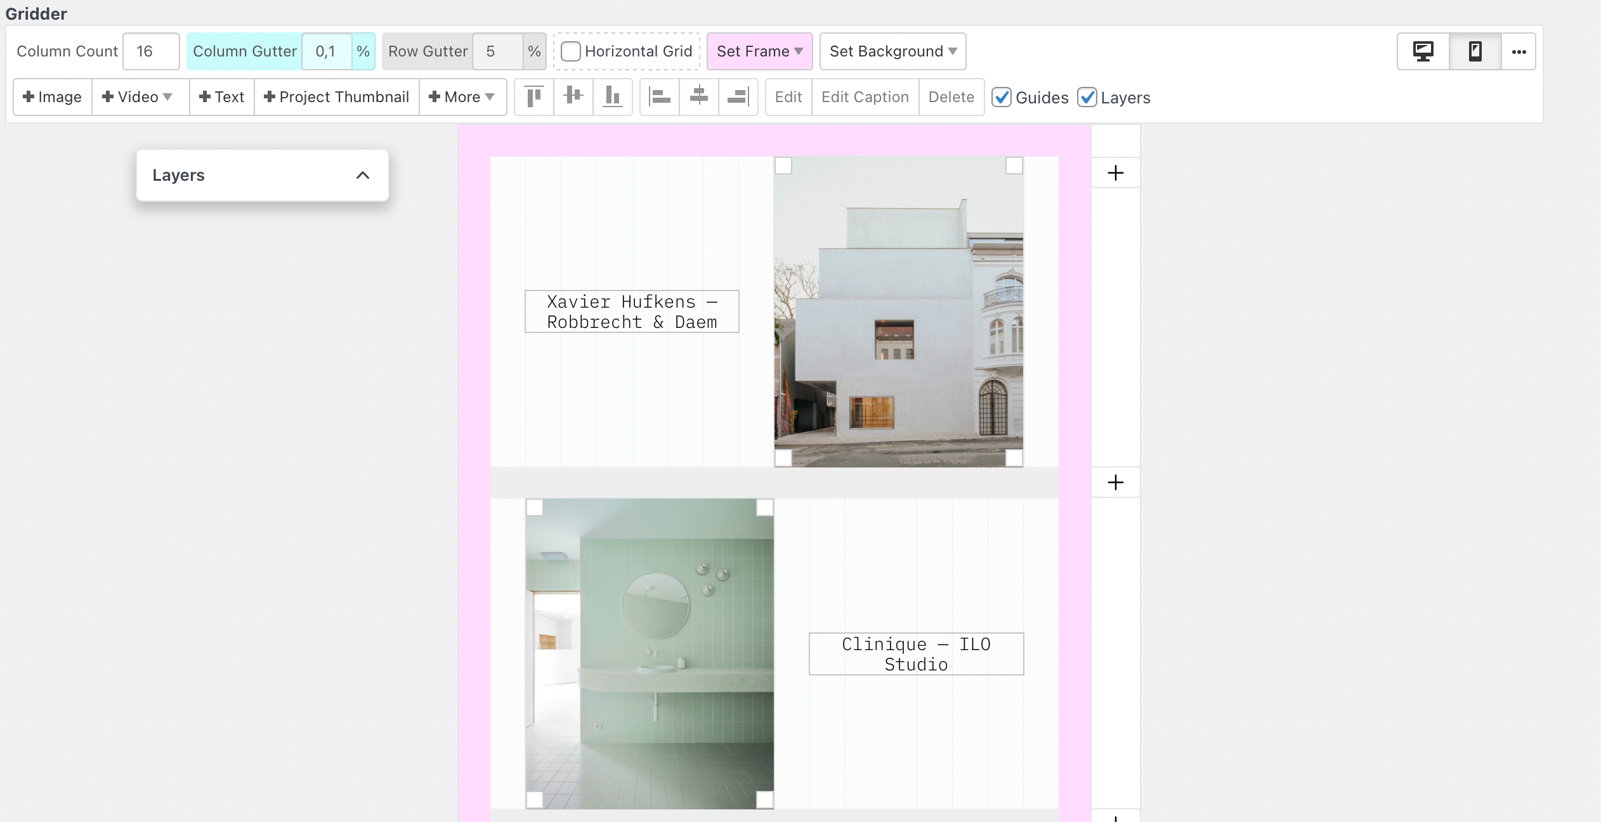1601x822 pixels.
Task: Switch to desktop view icon
Action: pyautogui.click(x=1423, y=51)
